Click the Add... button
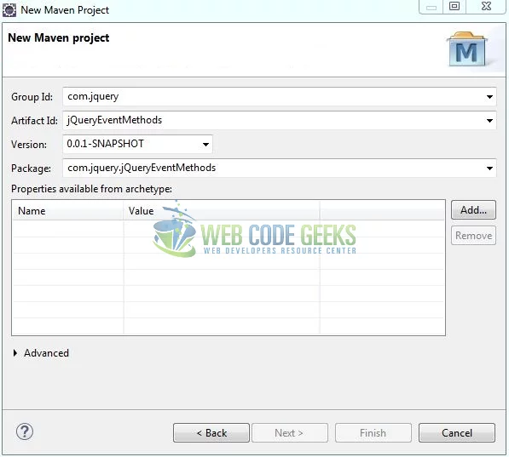The image size is (509, 457). coord(473,210)
